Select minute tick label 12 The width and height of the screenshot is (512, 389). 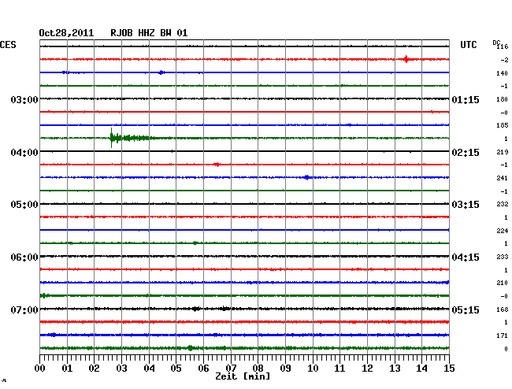click(367, 369)
